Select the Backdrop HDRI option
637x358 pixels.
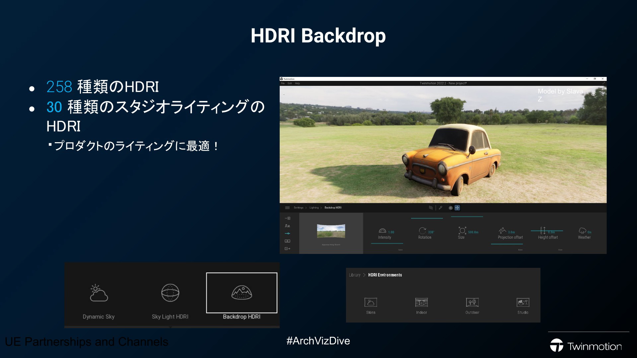[242, 297]
